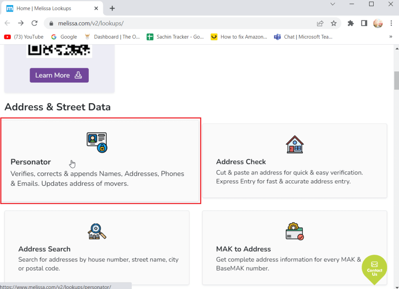
Task: Click the MAK to Address description text
Action: pyautogui.click(x=289, y=264)
